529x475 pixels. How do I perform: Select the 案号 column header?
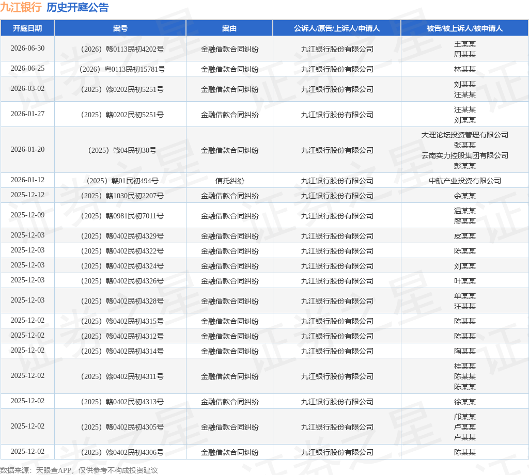pyautogui.click(x=120, y=28)
